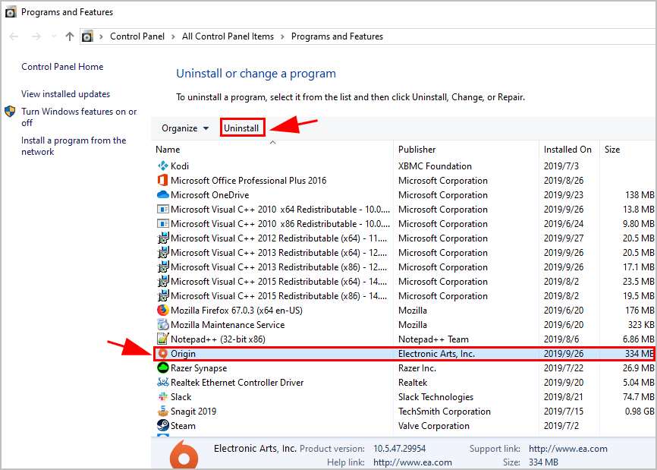Select the Slack program name
Image resolution: width=657 pixels, height=470 pixels.
point(181,397)
